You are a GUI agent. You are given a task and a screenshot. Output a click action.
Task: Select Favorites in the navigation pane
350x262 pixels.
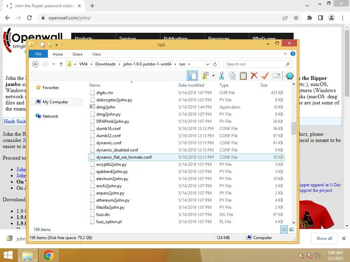[51, 88]
